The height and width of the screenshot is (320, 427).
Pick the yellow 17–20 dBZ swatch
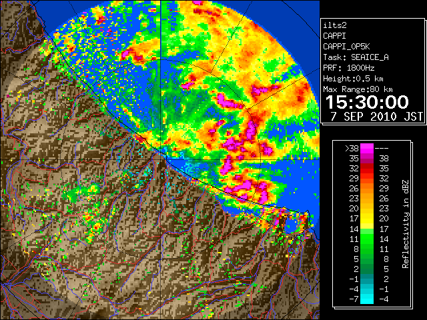click(367, 219)
